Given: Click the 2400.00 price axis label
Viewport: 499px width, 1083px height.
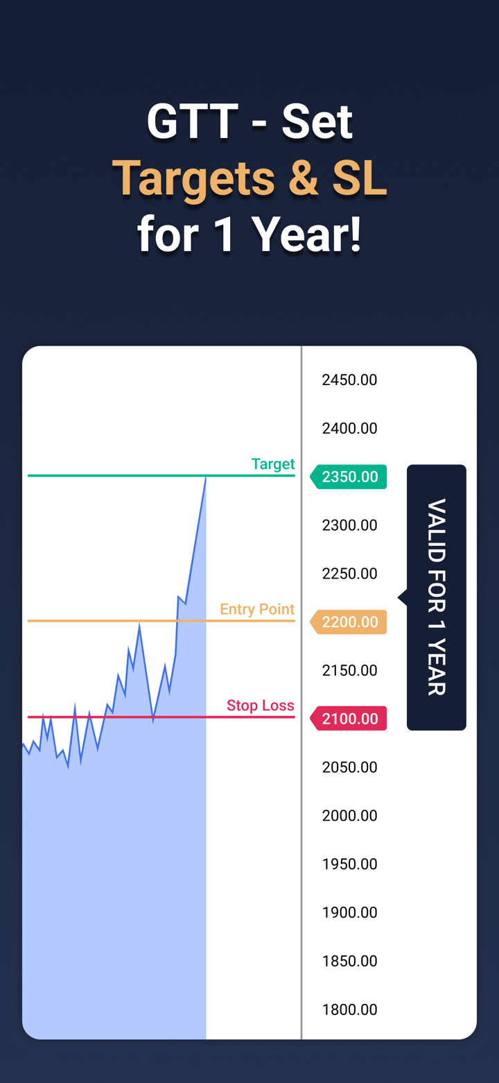Looking at the screenshot, I should [x=349, y=429].
